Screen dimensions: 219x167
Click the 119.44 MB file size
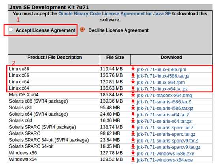[111, 69]
